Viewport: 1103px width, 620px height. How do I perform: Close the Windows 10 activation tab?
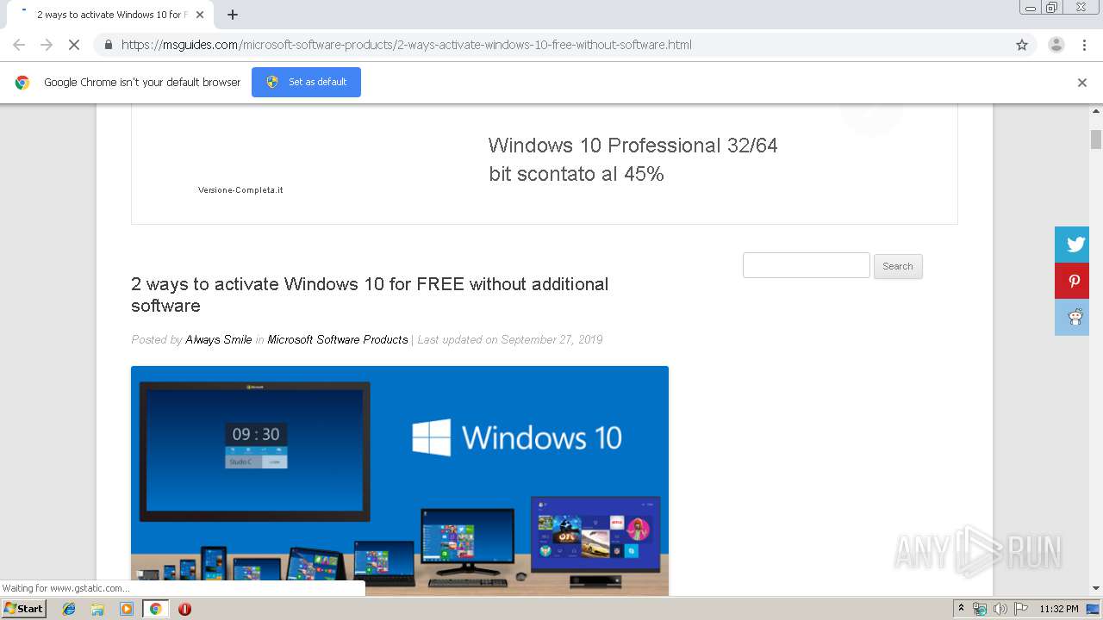click(200, 15)
